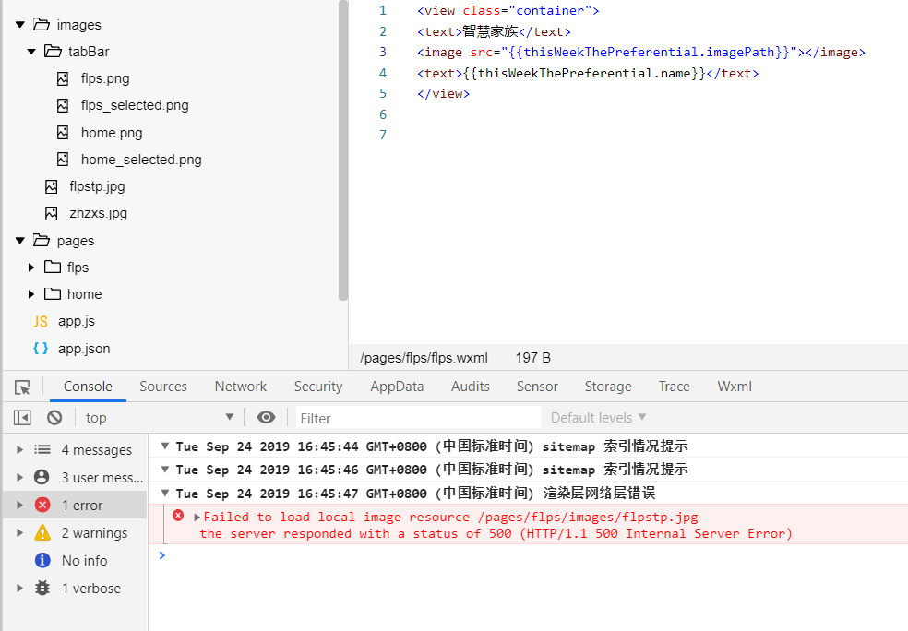Expand the flps folder under pages
The width and height of the screenshot is (908, 631).
pyautogui.click(x=31, y=268)
